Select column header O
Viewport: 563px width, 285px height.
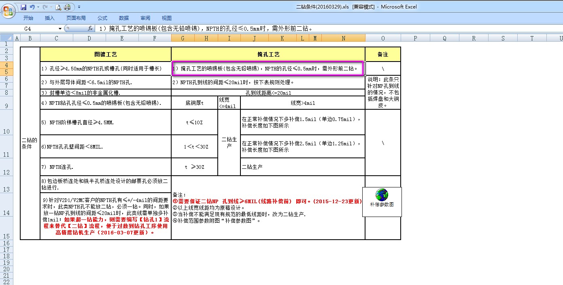click(383, 38)
